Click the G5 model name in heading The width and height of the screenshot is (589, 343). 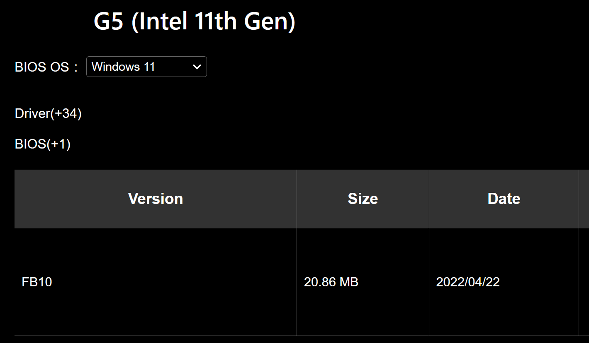click(108, 22)
